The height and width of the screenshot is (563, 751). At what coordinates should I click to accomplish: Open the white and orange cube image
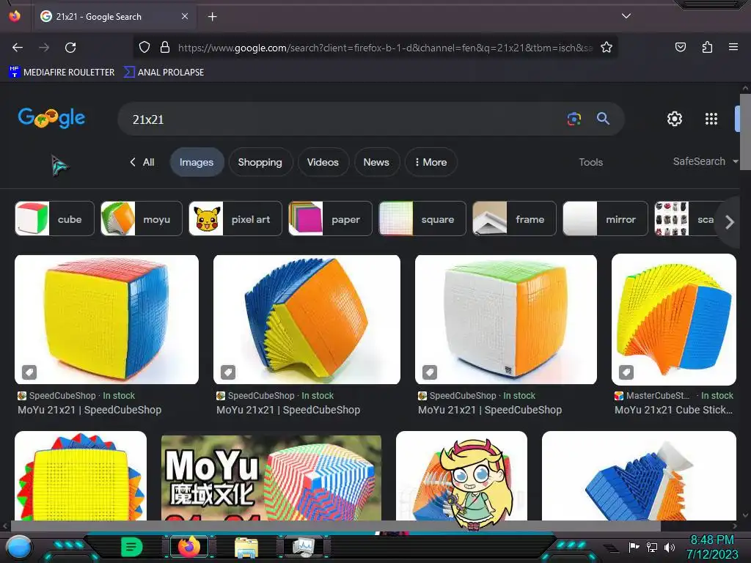tap(506, 320)
